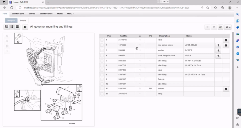The height and width of the screenshot is (128, 241).
Task: Zoom in on the parts diagram
Action: [7, 36]
